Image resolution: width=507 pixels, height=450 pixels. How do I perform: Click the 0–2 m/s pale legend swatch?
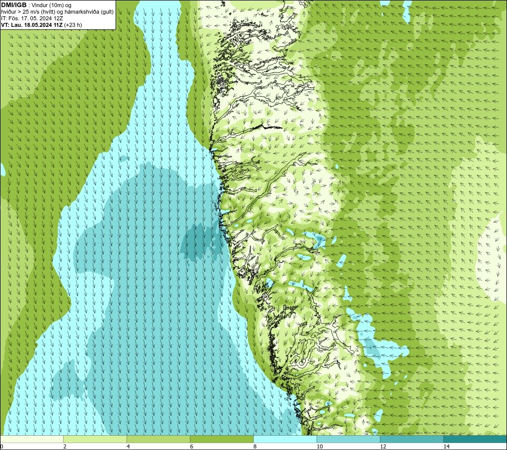pyautogui.click(x=31, y=439)
